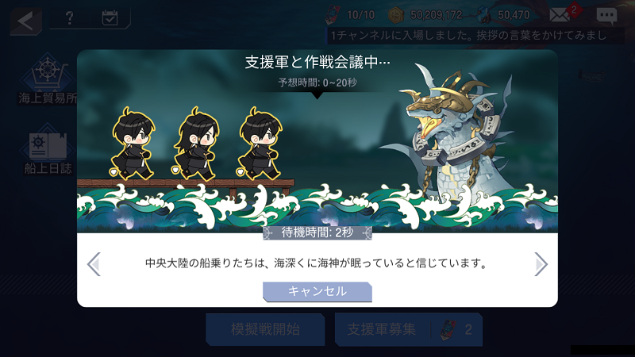Open the 船上日誌 logbook icon
Image resolution: width=635 pixels, height=357 pixels.
pyautogui.click(x=48, y=149)
